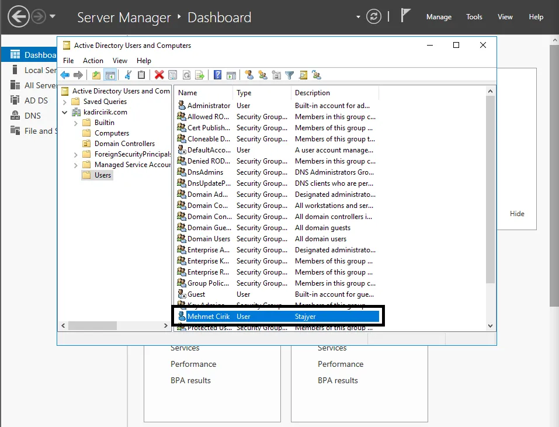Viewport: 559px width, 427px height.
Task: Expand ForeignSecurityPrincipals node
Action: [x=75, y=155]
